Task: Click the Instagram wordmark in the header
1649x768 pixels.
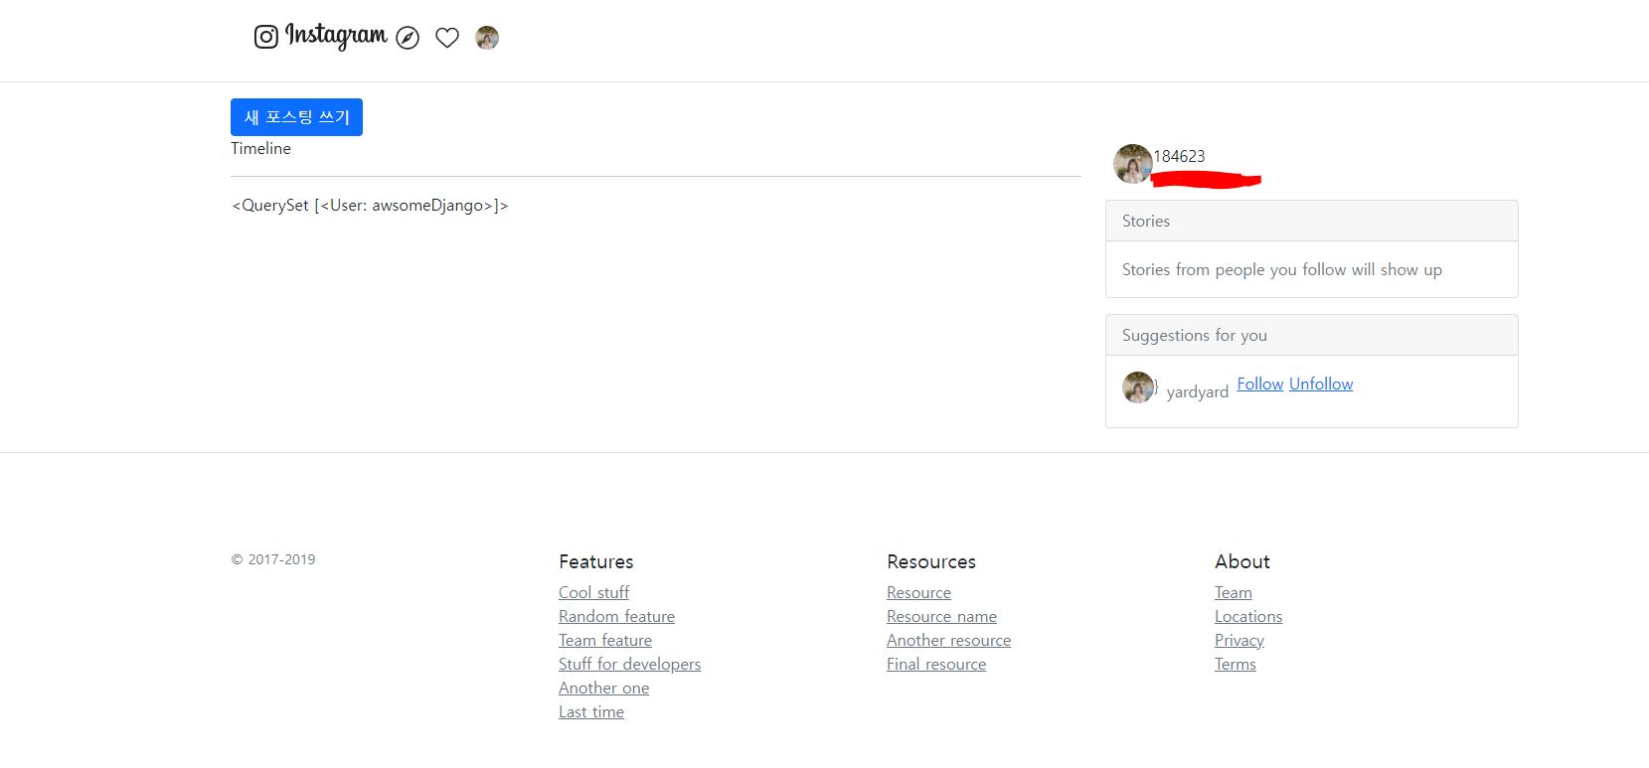Action: coord(336,36)
